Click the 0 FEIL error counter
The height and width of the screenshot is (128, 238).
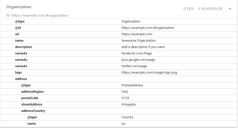click(x=189, y=9)
